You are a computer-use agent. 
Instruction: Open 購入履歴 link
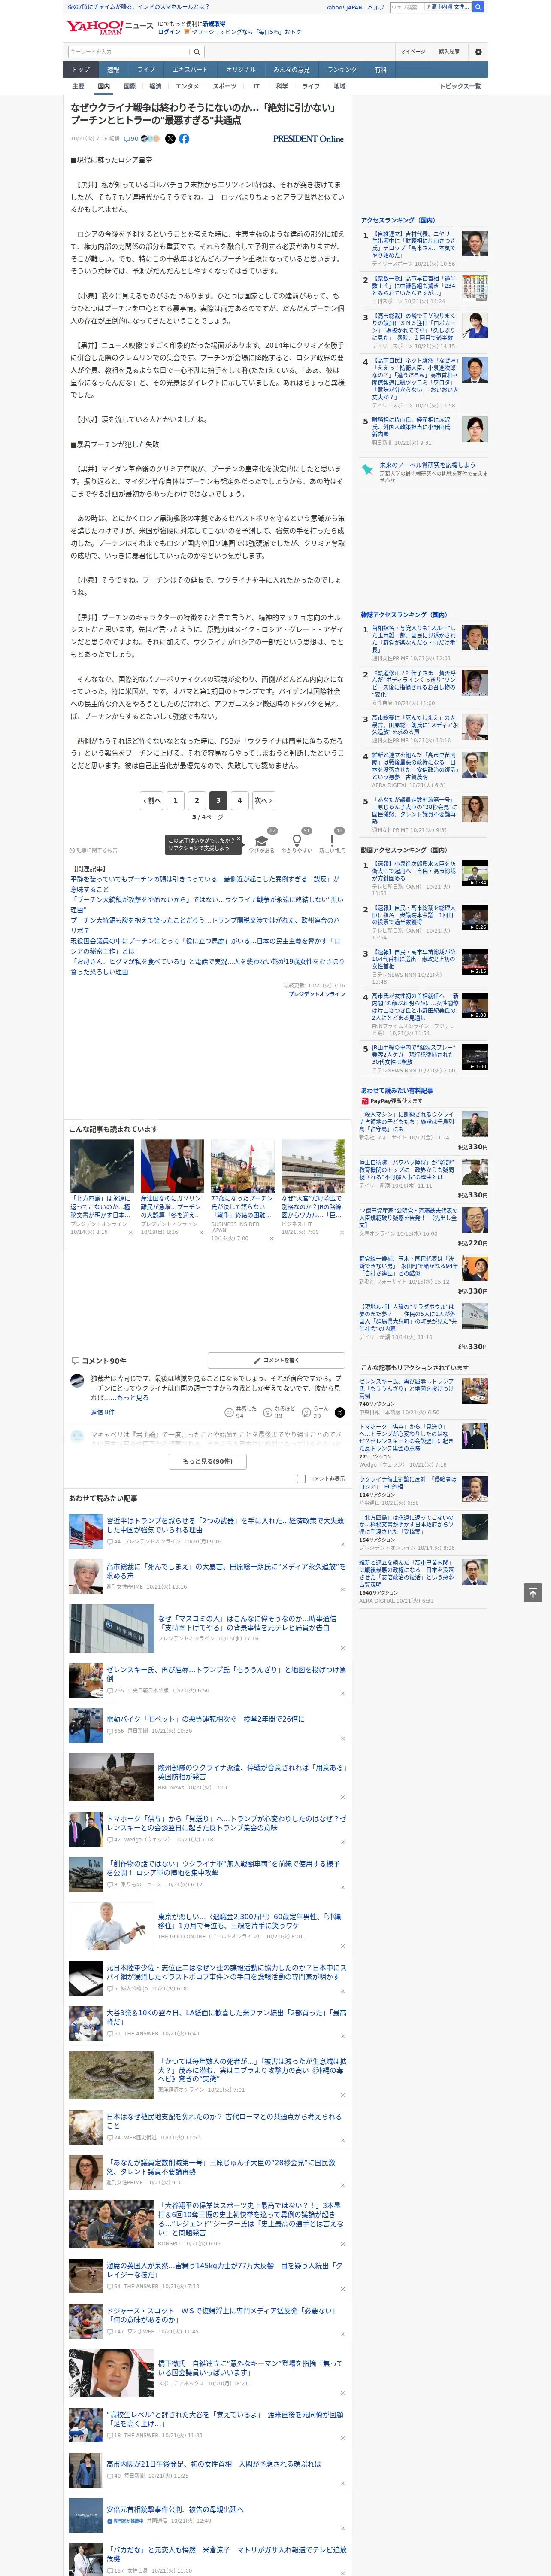[449, 51]
